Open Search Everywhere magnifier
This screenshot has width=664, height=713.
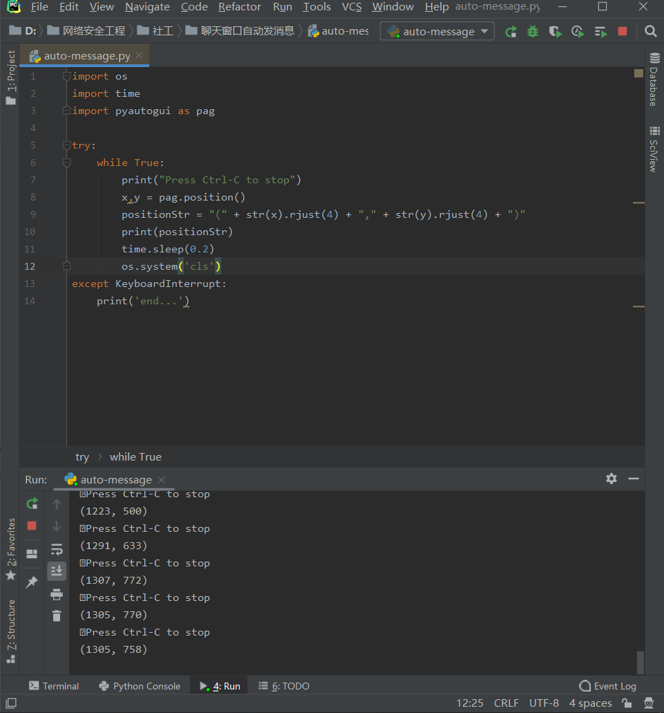click(x=650, y=31)
